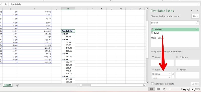Screen dimensions: 201x92
Task: Select pivot value 251.72 in column H
Action: click(x=68, y=79)
